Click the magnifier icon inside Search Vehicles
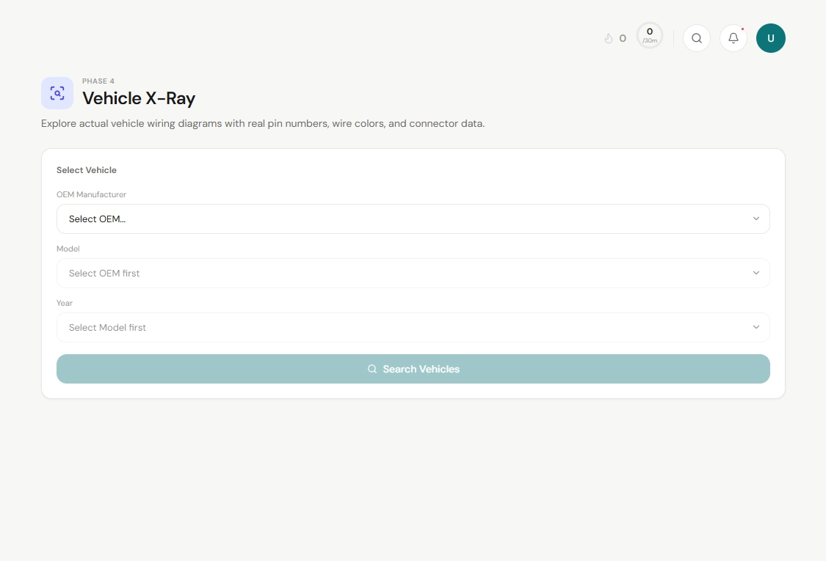 (372, 369)
